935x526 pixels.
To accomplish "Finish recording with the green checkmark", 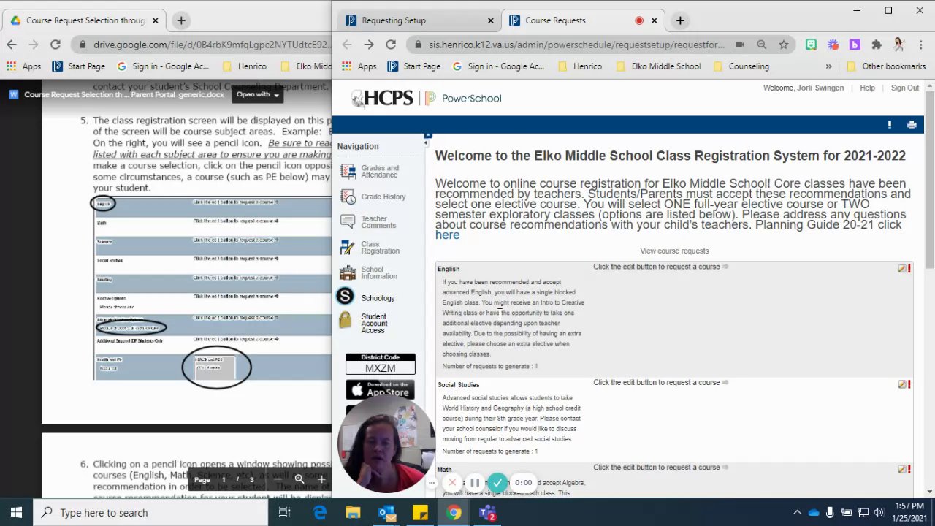I will point(497,483).
